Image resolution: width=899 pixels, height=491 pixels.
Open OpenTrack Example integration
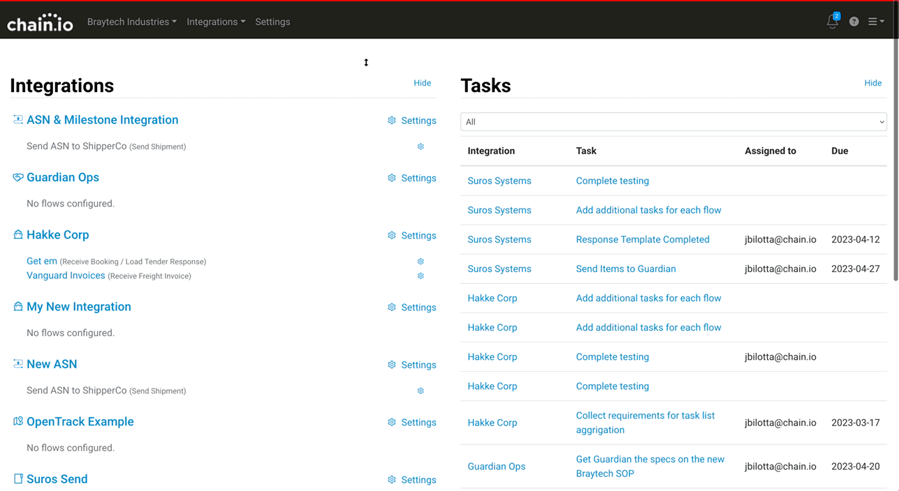point(80,422)
